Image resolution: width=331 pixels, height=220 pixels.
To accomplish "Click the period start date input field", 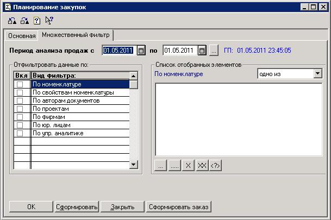I will (118, 51).
